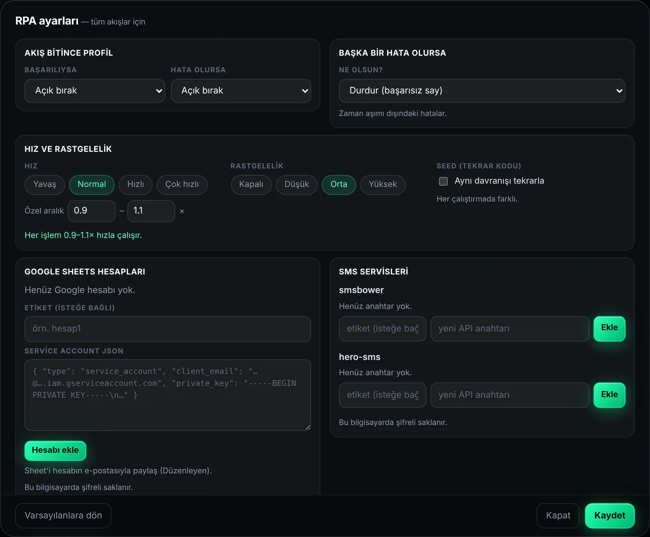
Task: Select the Normal speed option
Action: click(x=92, y=184)
